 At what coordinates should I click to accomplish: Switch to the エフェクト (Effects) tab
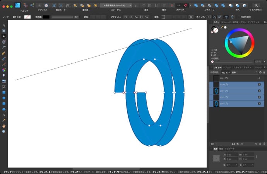(x=227, y=67)
